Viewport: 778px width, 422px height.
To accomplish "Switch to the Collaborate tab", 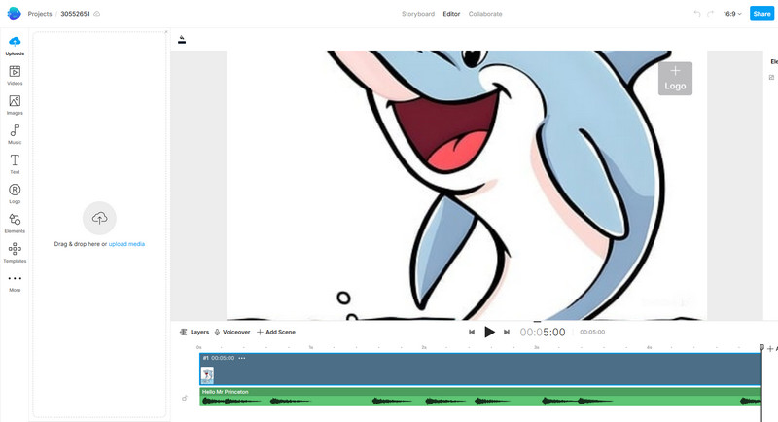I will (485, 14).
